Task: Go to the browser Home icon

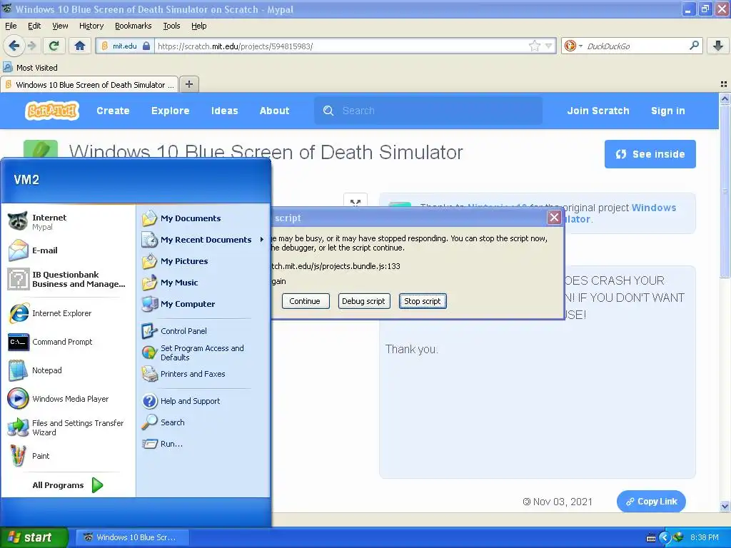Action: click(80, 46)
